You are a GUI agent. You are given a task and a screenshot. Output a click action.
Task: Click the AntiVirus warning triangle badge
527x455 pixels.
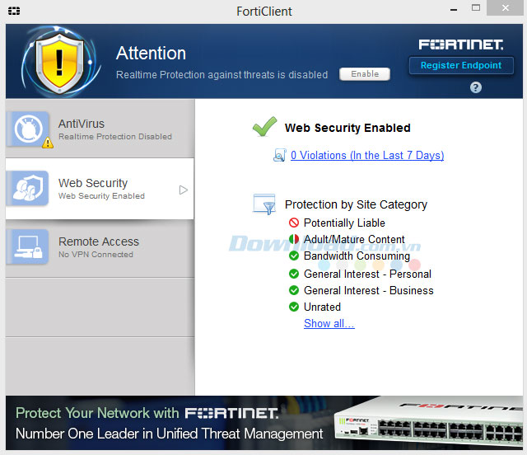48,143
